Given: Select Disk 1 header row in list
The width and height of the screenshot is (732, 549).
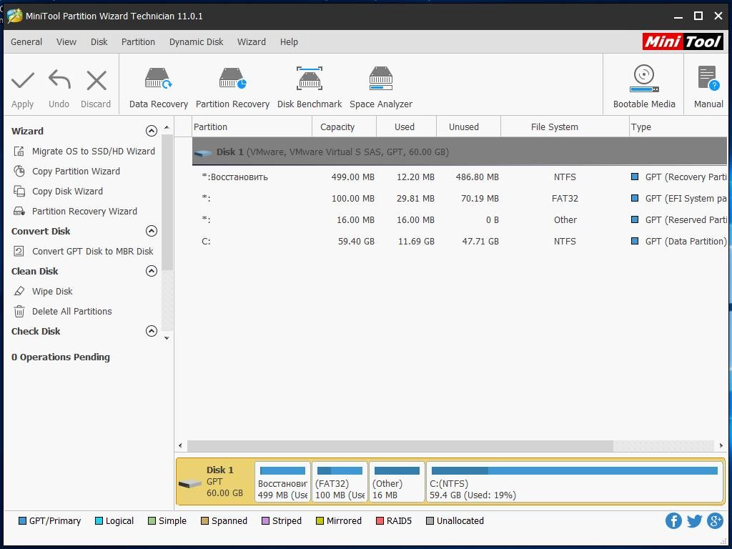Looking at the screenshot, I should coord(460,152).
